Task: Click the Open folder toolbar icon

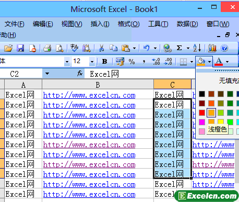Action: pos(8,48)
